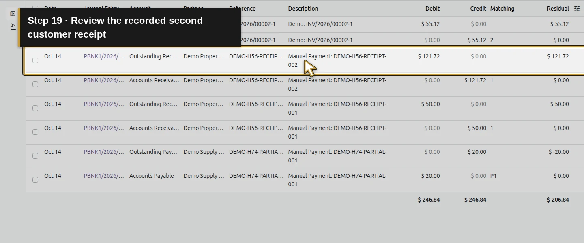Click the RECEIPT-001 description in Accounts Receivable row
The image size is (584, 243).
click(x=337, y=132)
